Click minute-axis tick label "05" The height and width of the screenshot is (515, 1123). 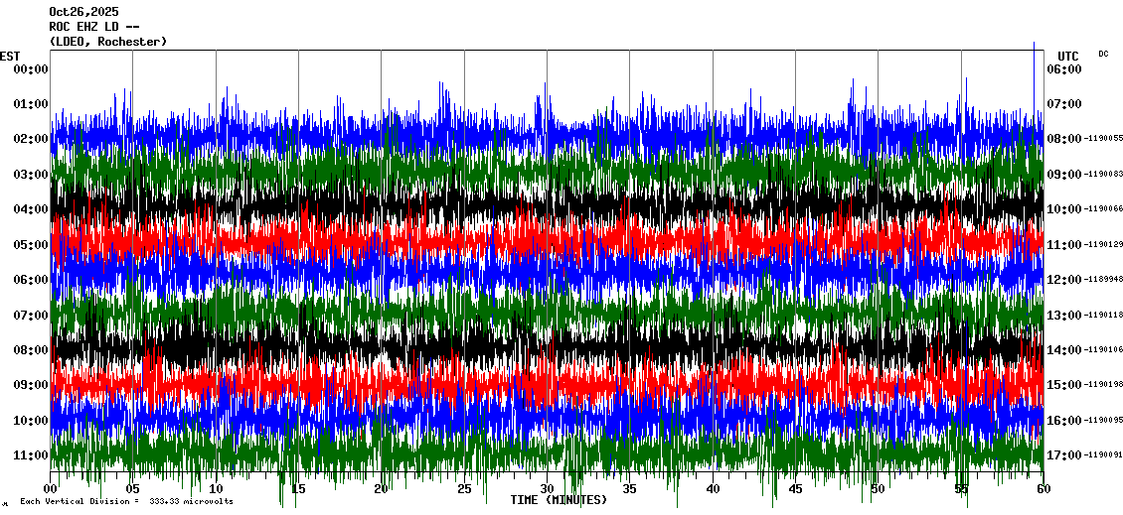(x=132, y=489)
